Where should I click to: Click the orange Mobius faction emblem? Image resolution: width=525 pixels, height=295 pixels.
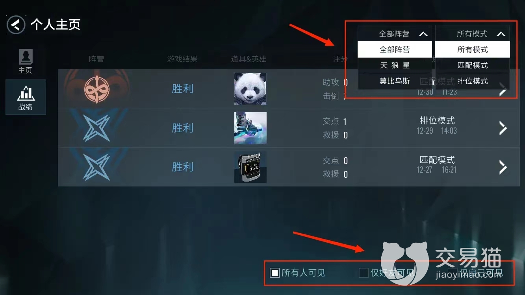pos(97,89)
